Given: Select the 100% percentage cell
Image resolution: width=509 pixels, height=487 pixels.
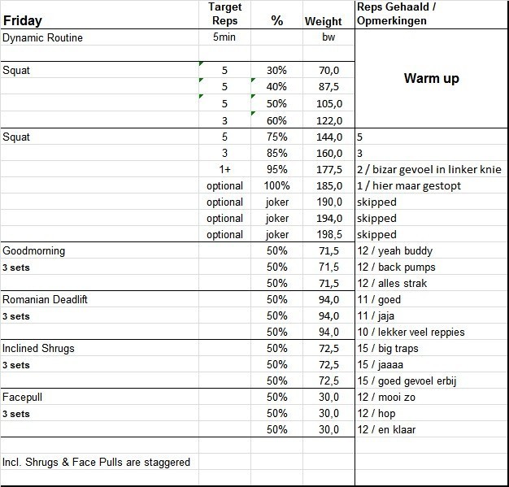Looking at the screenshot, I should pyautogui.click(x=276, y=185).
